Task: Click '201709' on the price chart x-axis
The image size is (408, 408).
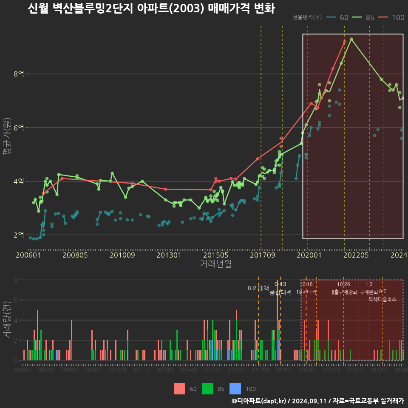Action: coord(263,255)
